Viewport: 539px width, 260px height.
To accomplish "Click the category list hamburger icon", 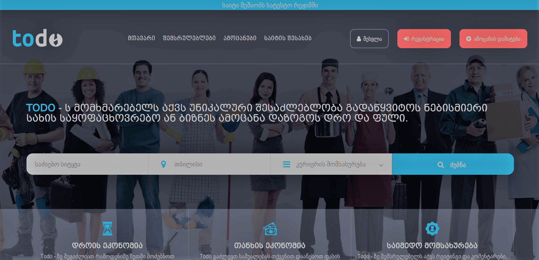I will pyautogui.click(x=286, y=164).
